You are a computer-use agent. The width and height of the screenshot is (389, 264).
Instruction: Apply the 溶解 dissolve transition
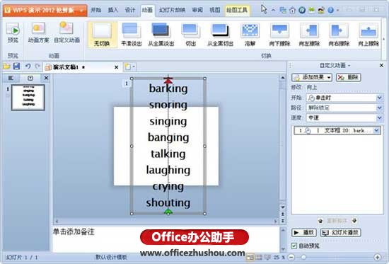[x=250, y=35]
